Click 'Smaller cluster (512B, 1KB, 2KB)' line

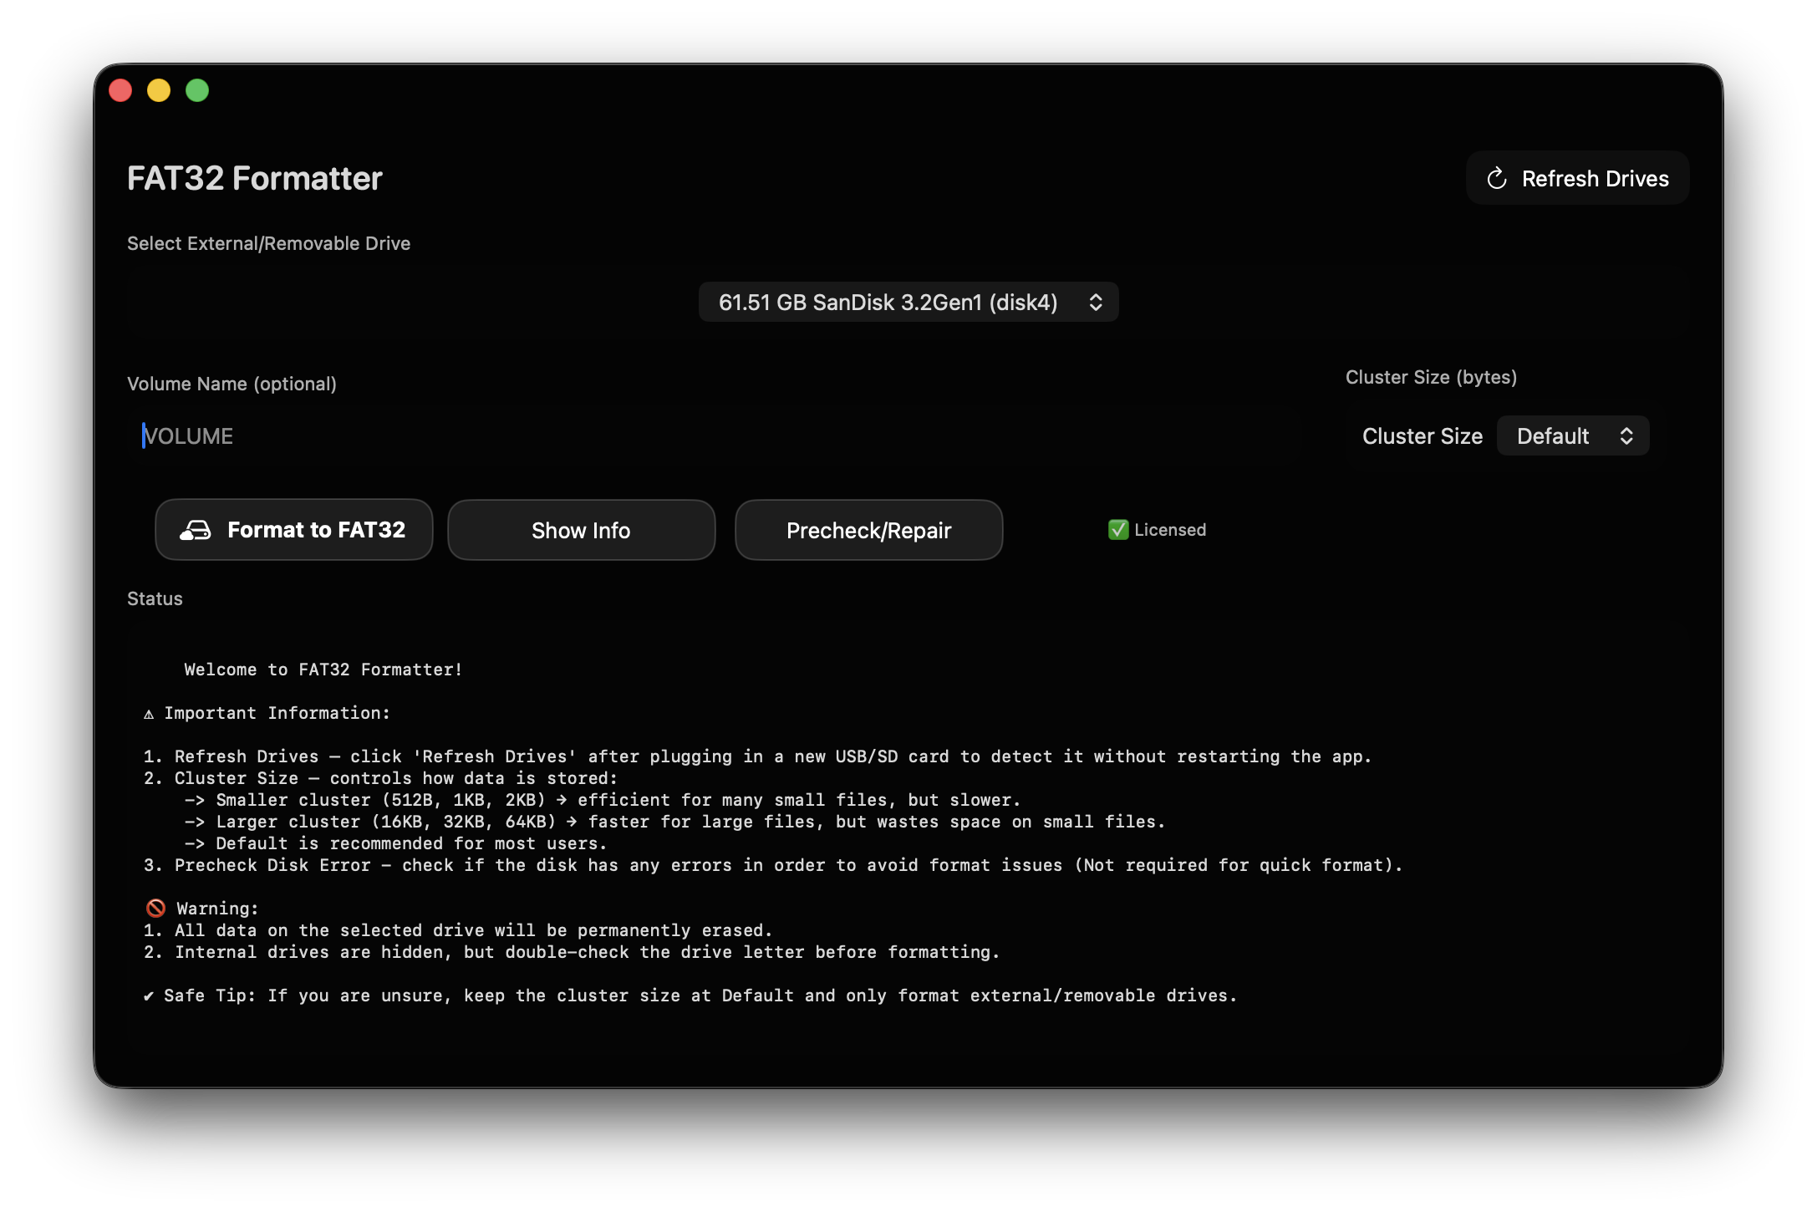point(603,800)
